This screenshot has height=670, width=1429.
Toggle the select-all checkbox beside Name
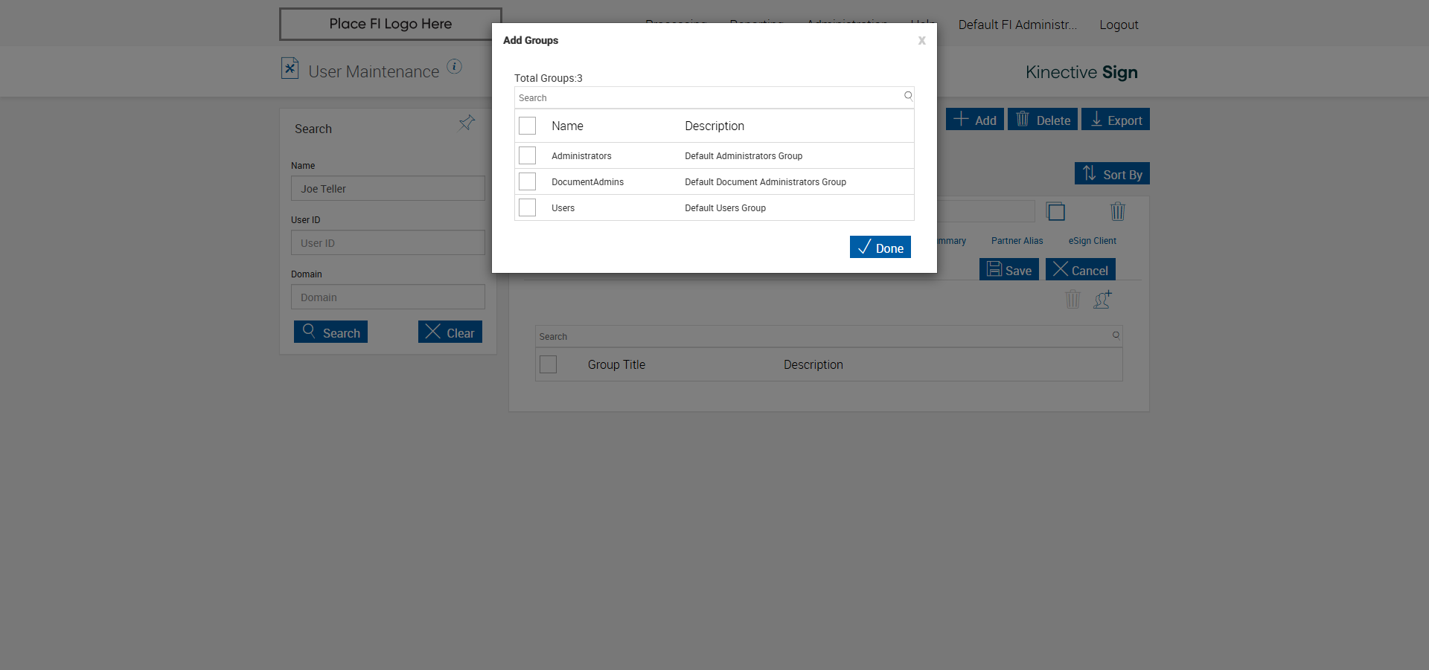coord(527,126)
